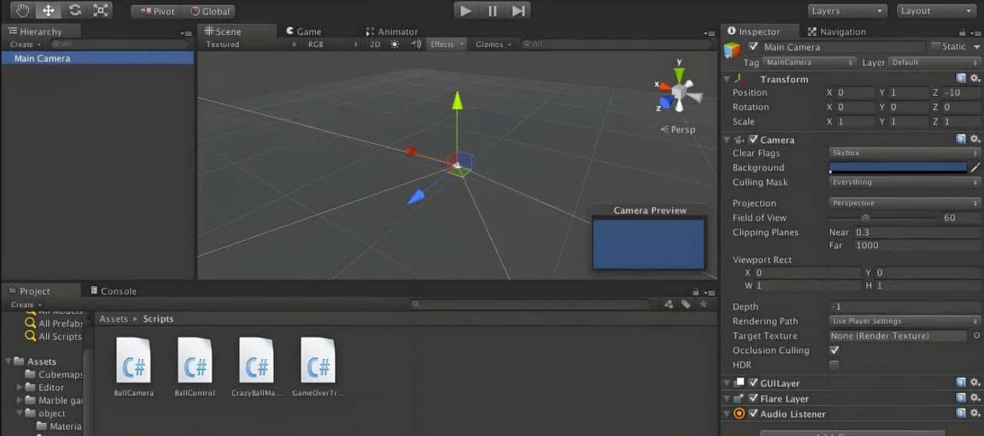Open the Layers dropdown at top

pyautogui.click(x=847, y=11)
